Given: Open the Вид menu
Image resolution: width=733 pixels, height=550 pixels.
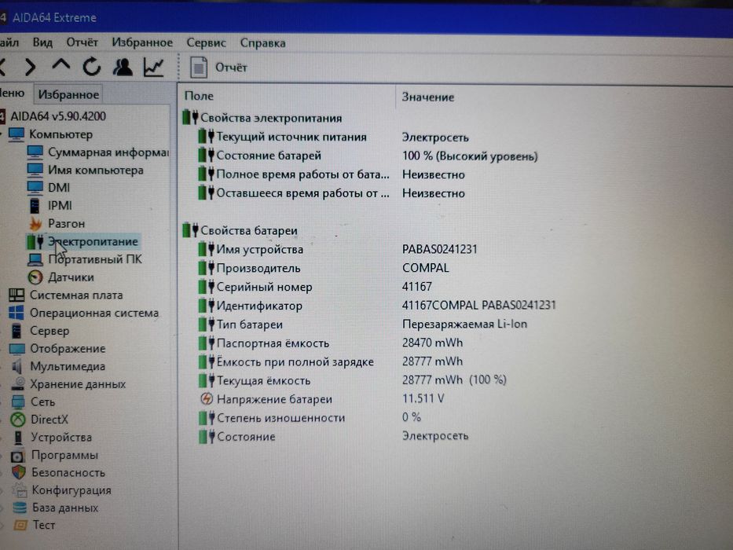Looking at the screenshot, I should (x=42, y=42).
